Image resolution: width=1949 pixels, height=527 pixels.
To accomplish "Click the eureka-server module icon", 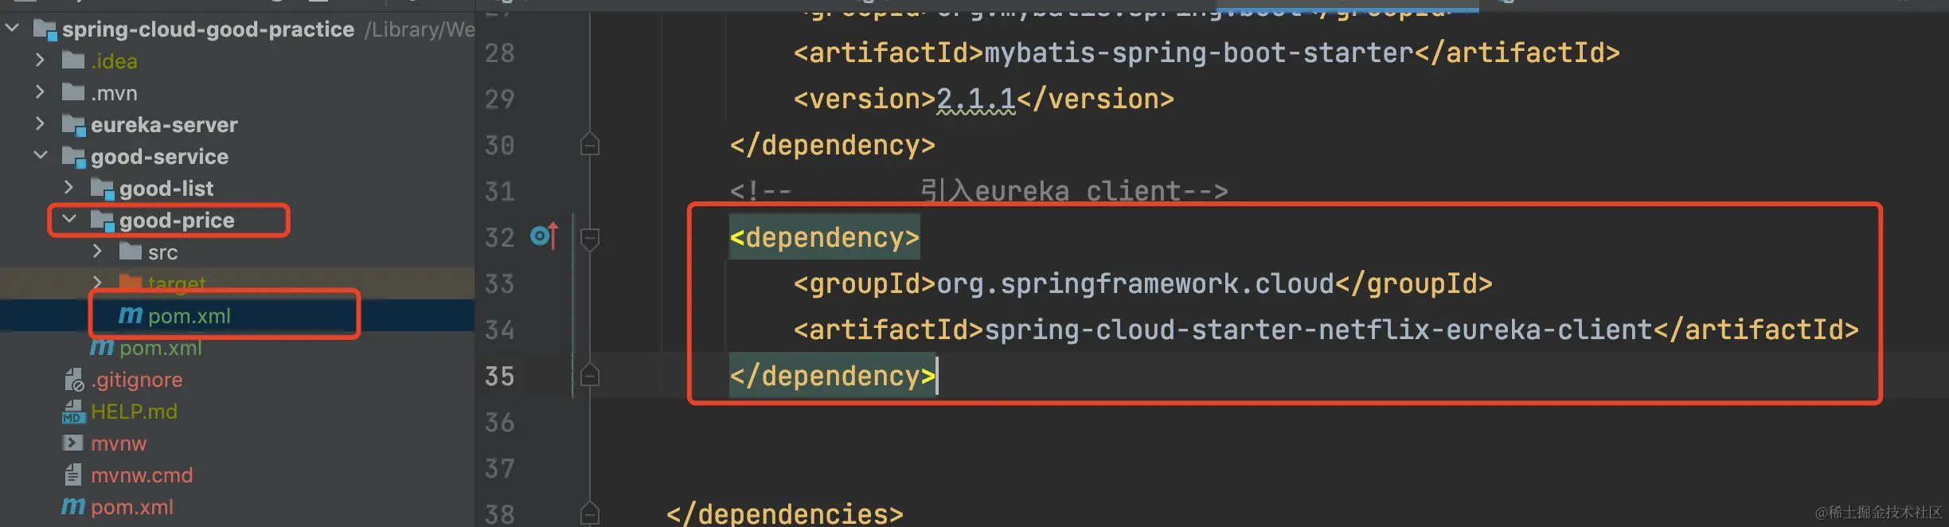I will pos(74,126).
